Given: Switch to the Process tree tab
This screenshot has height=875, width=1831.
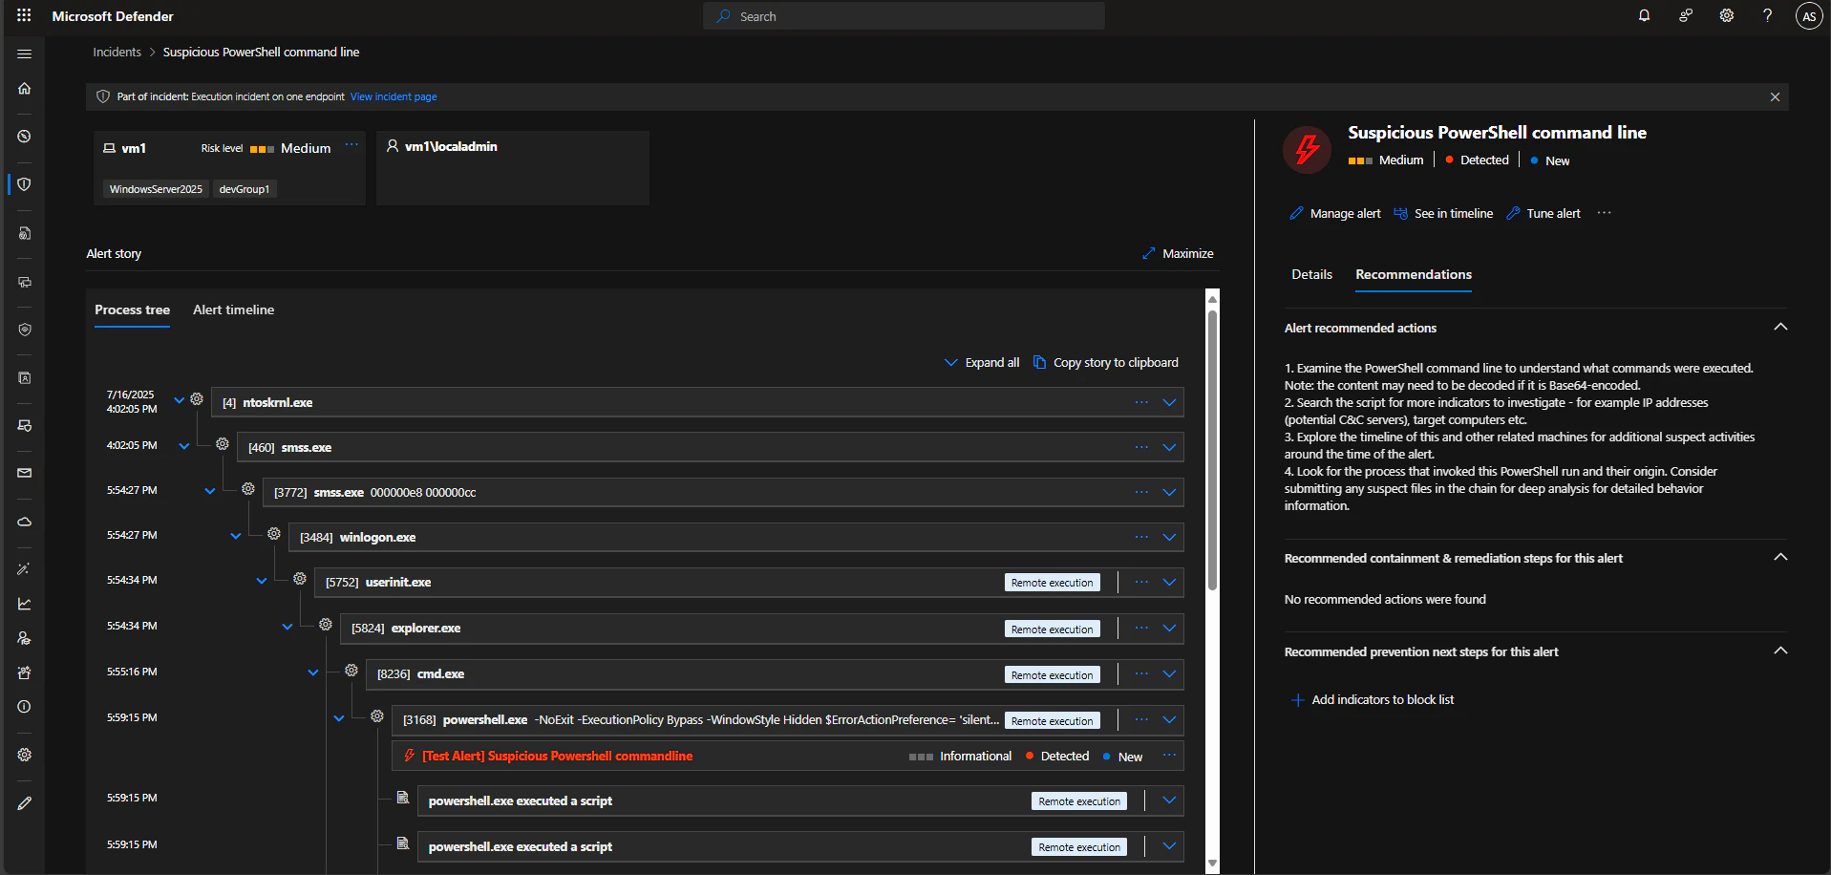Looking at the screenshot, I should (x=132, y=310).
